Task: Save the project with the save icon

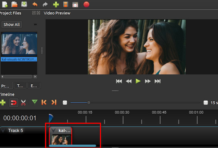Action: 24,4
